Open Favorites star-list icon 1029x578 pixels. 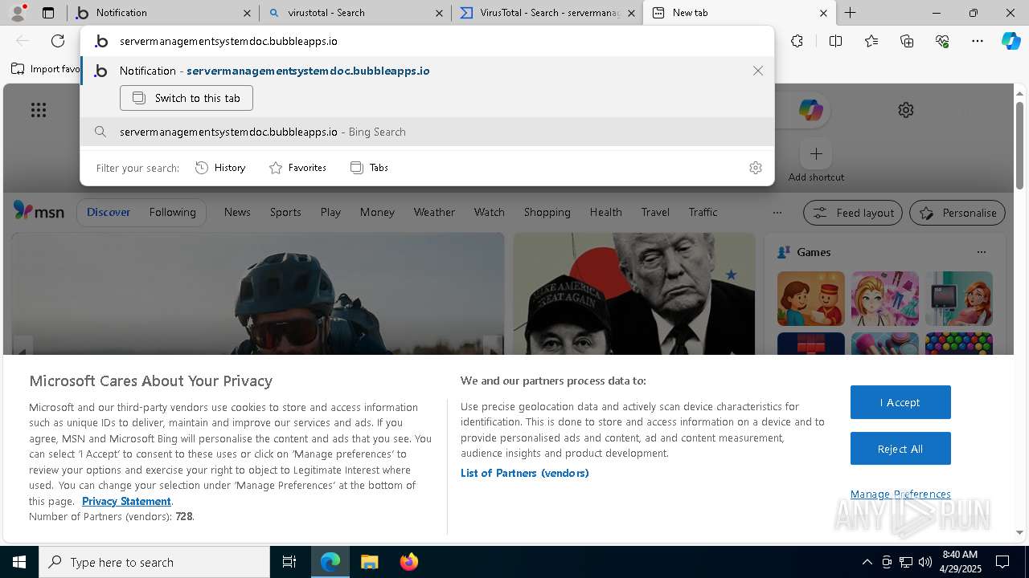click(871, 41)
